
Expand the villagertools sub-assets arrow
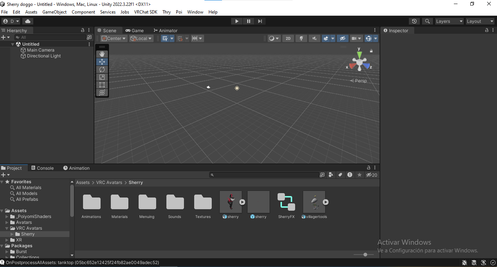click(x=325, y=202)
